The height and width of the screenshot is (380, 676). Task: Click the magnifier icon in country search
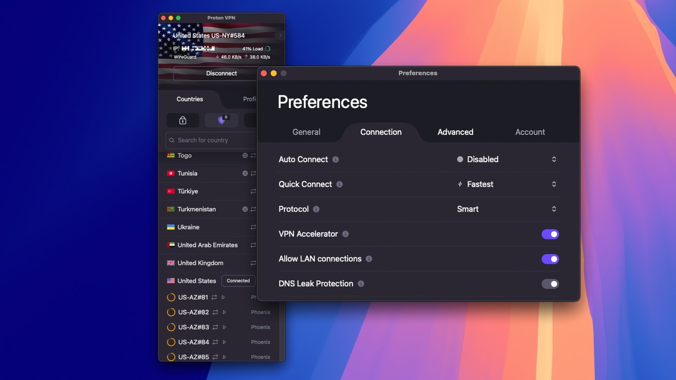(172, 140)
